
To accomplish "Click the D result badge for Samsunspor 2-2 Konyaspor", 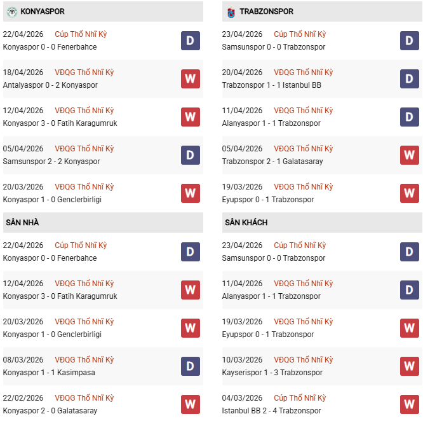I will (191, 155).
